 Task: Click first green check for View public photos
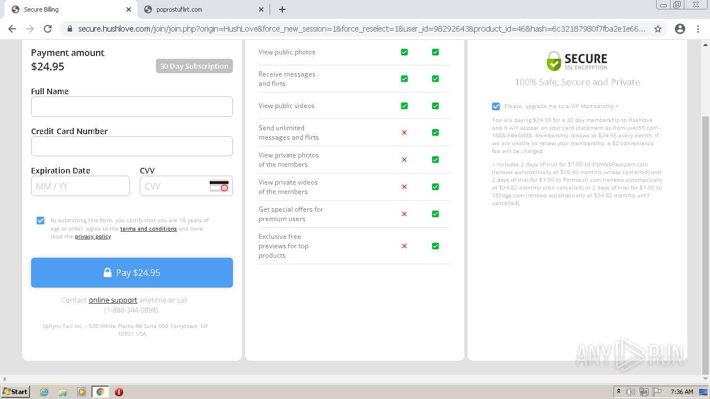404,52
